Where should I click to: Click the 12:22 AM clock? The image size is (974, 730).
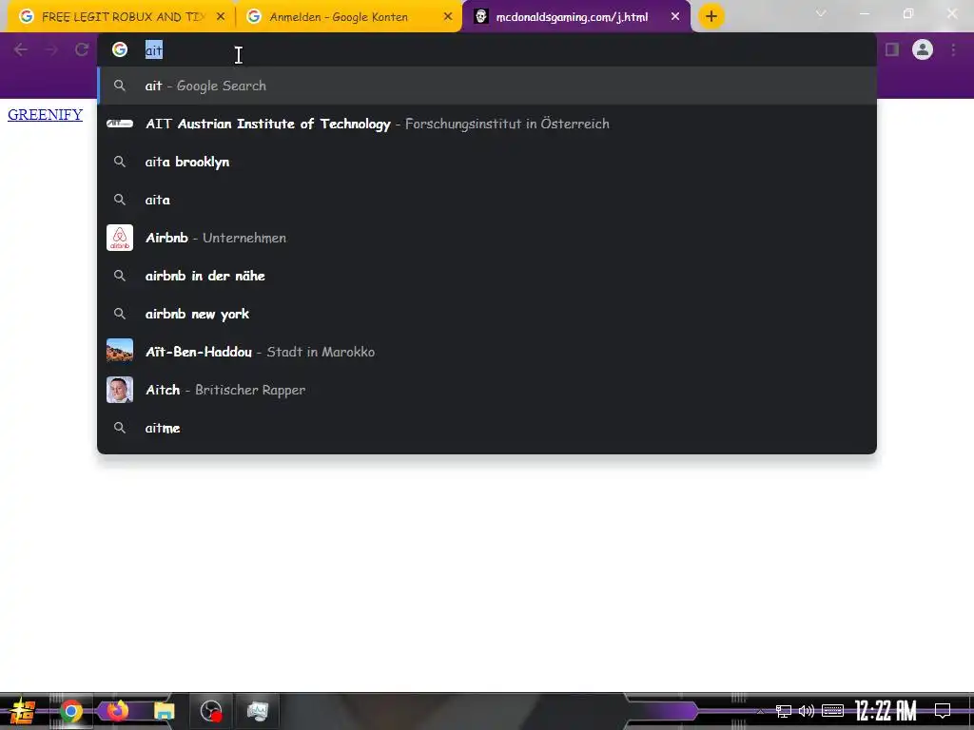pos(886,711)
